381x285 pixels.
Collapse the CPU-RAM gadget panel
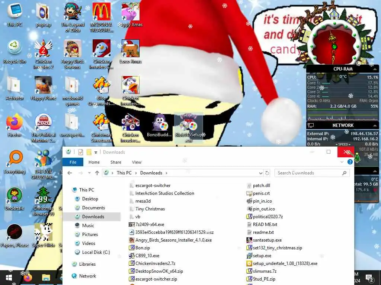375,69
